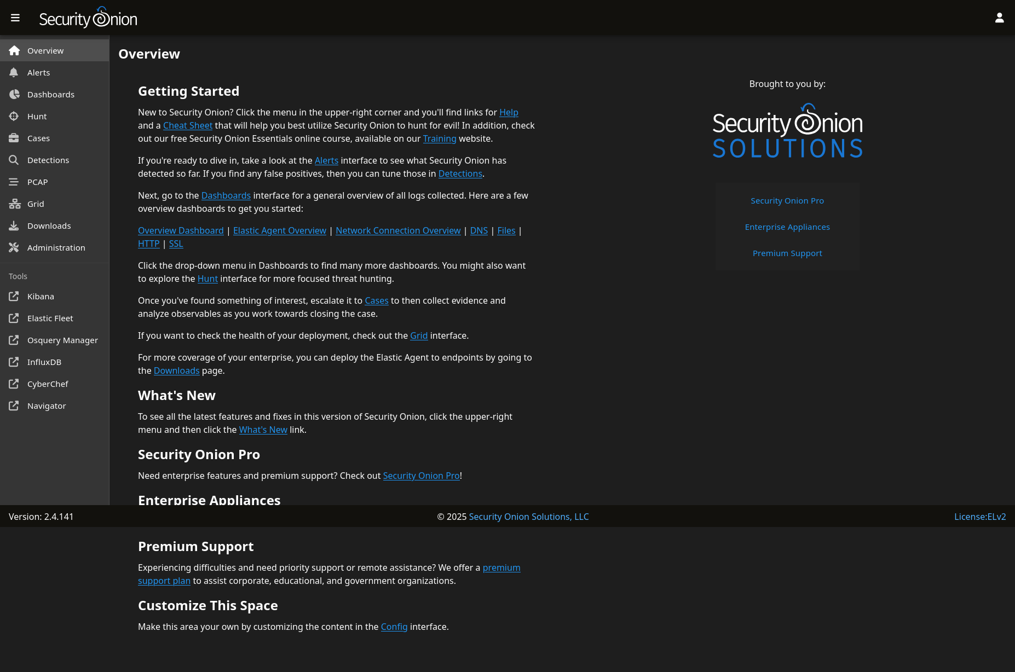Click the PCAP lines icon
The height and width of the screenshot is (672, 1015).
pos(14,182)
